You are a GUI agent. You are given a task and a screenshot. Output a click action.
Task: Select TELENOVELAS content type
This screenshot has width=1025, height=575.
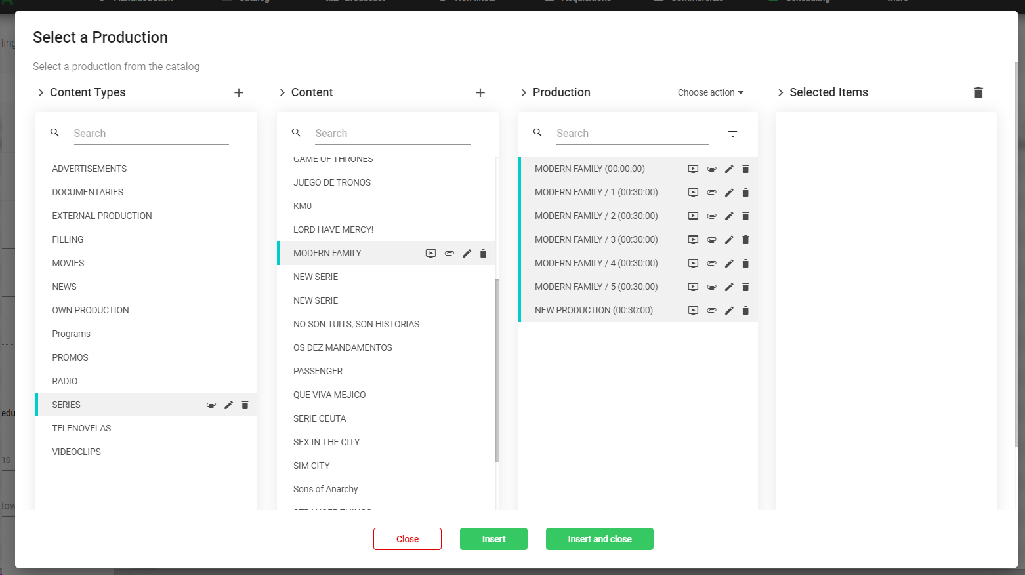(x=81, y=428)
